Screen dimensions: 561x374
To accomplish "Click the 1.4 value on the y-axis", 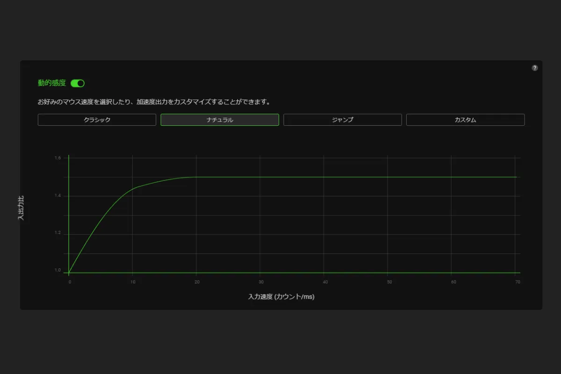I will click(x=58, y=195).
